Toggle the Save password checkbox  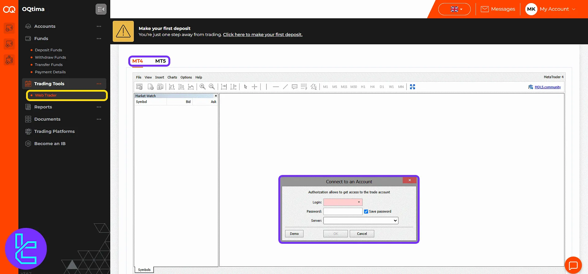click(366, 211)
